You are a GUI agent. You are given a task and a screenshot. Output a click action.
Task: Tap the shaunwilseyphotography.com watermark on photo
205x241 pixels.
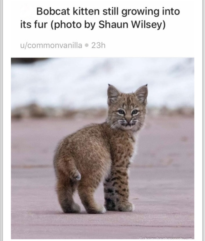click(167, 239)
